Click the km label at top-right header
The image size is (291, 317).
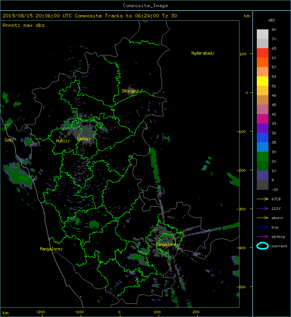(247, 16)
